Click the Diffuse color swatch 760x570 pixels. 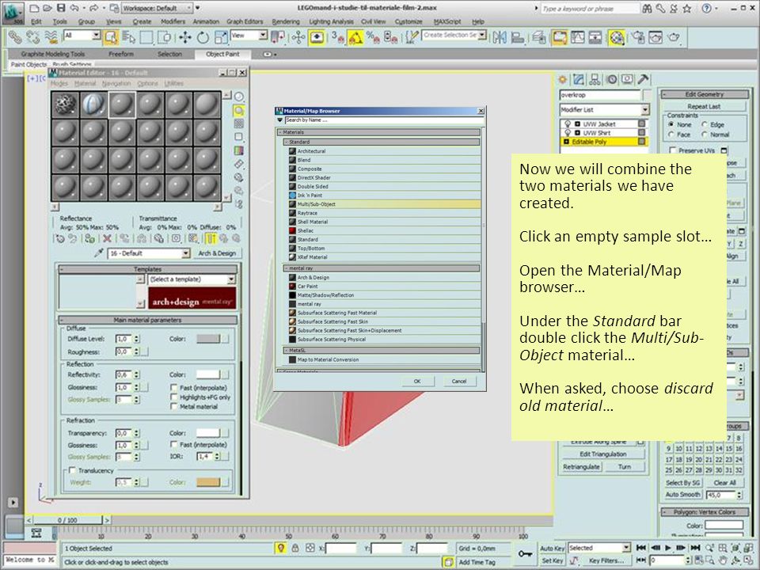tap(208, 339)
